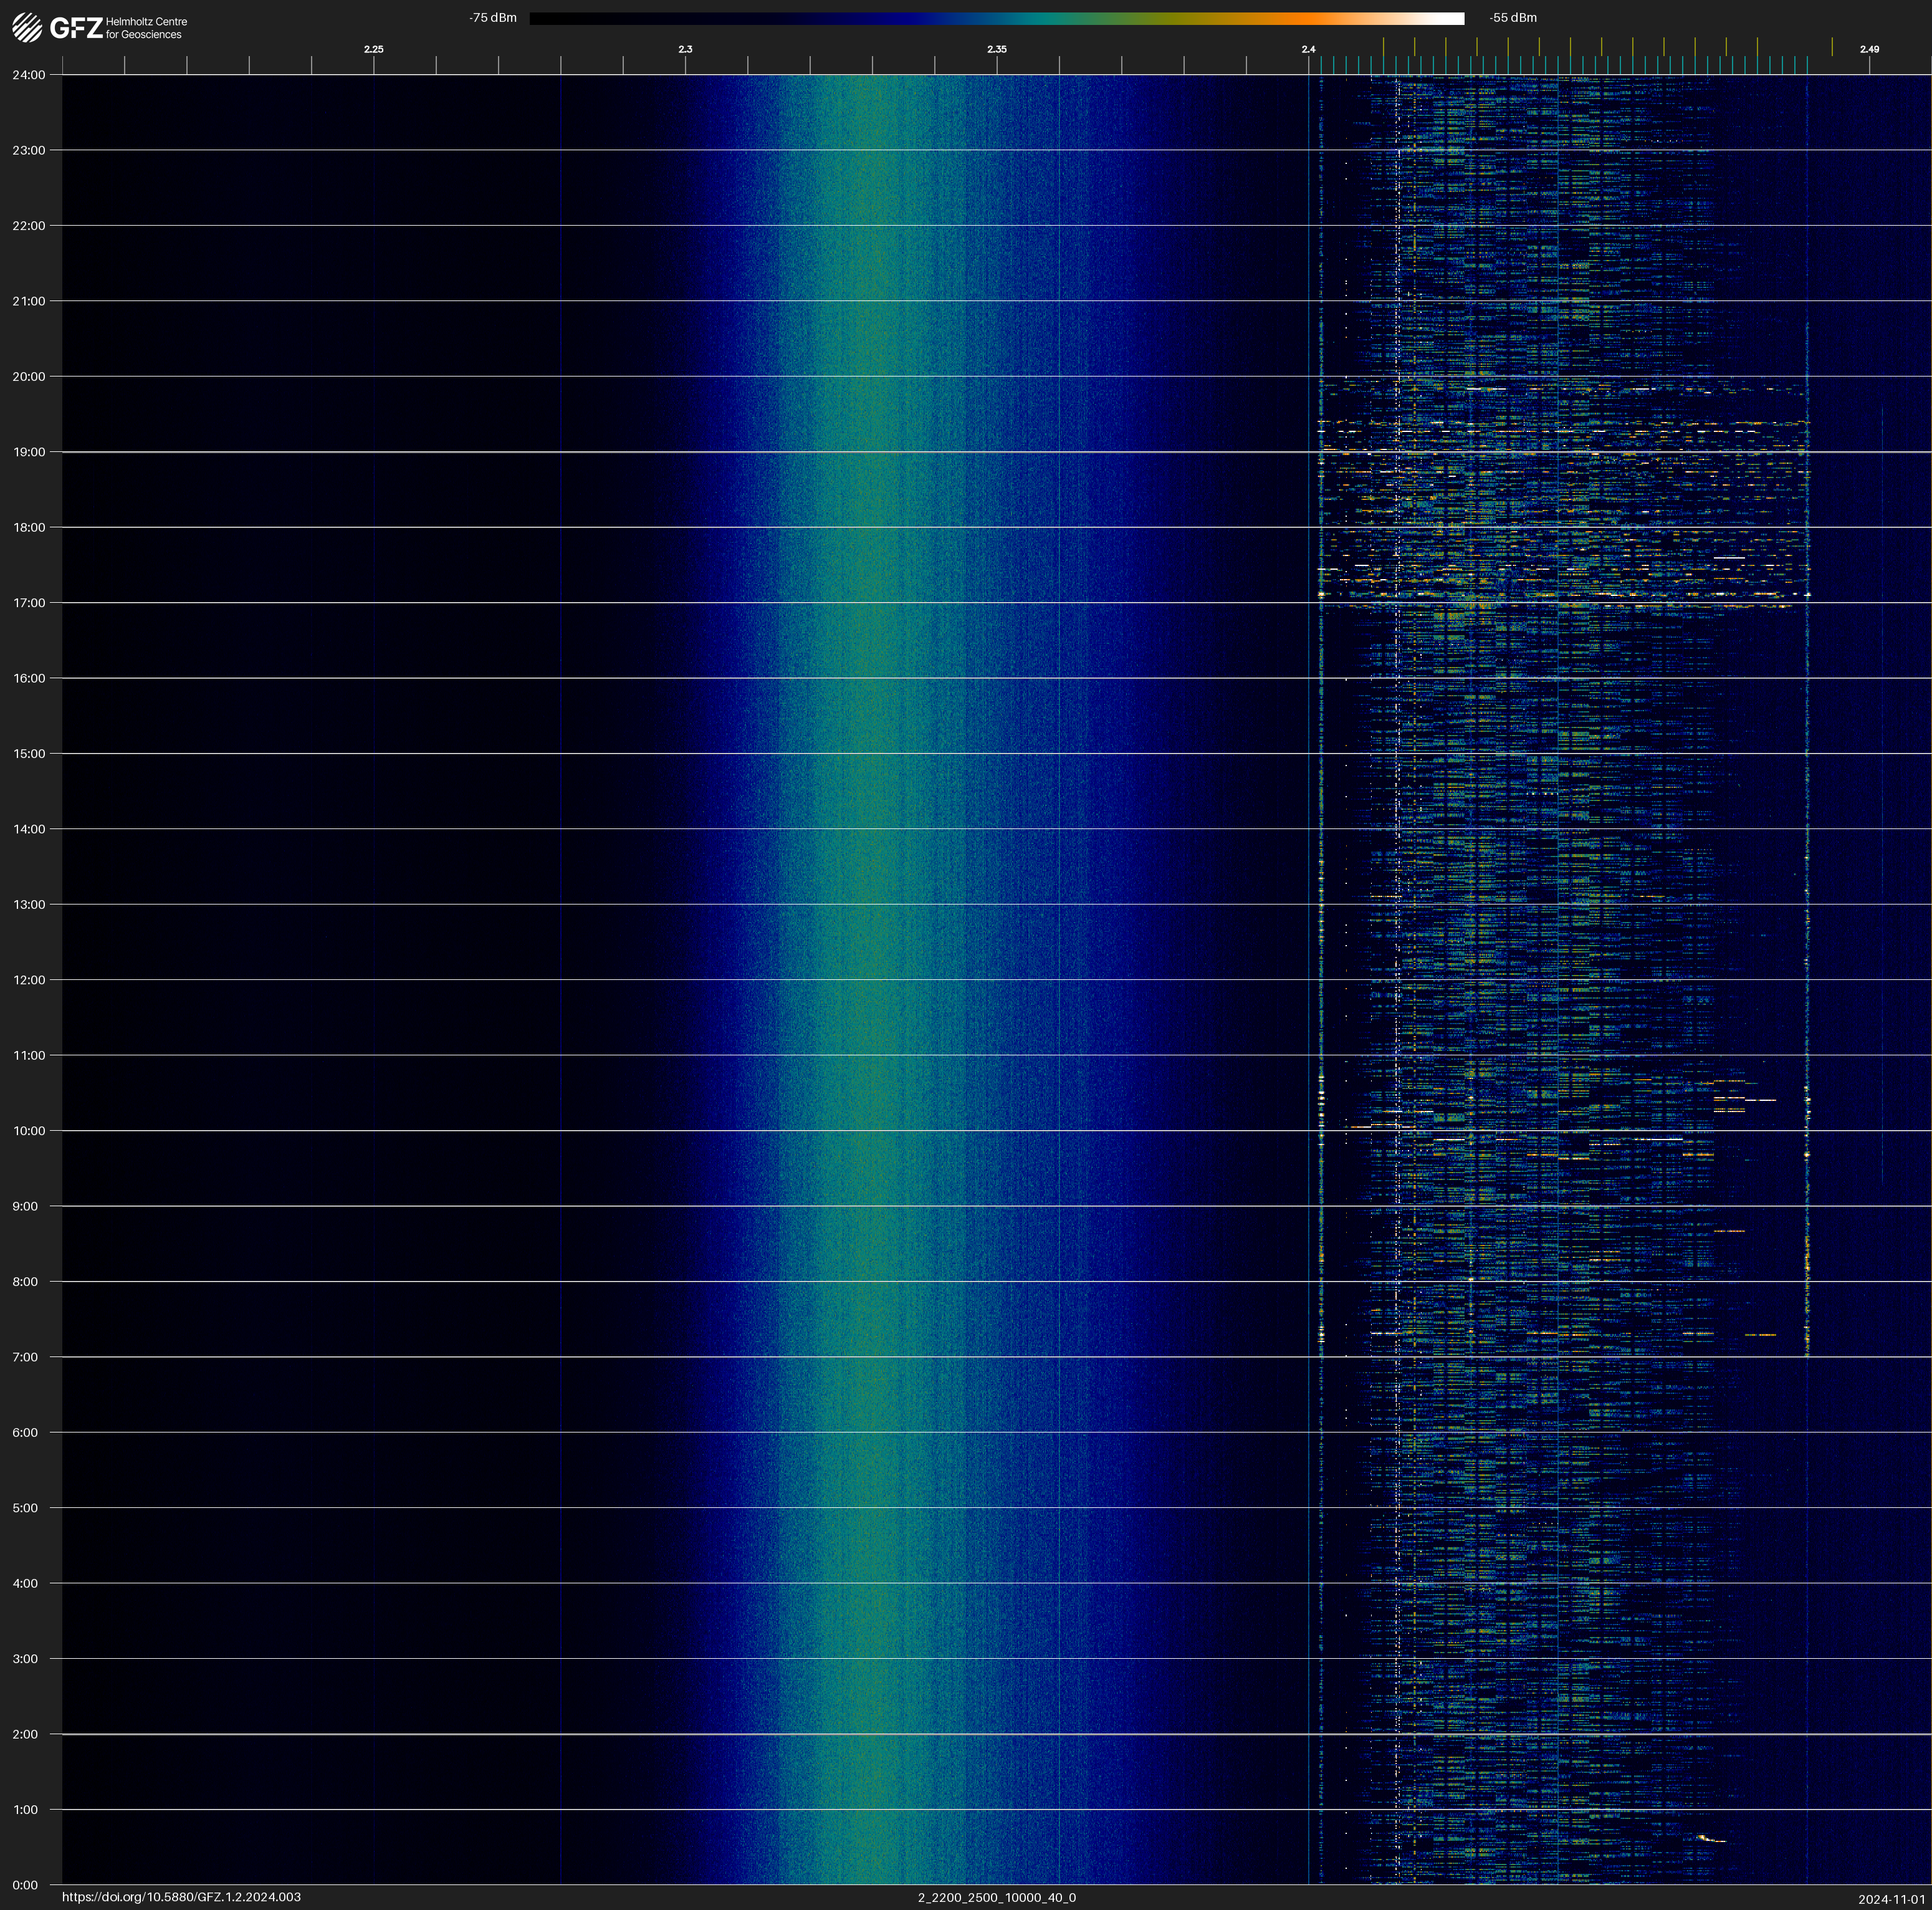Click the 20:00 time axis label
Screen dimensions: 1932x1910
pyautogui.click(x=29, y=377)
